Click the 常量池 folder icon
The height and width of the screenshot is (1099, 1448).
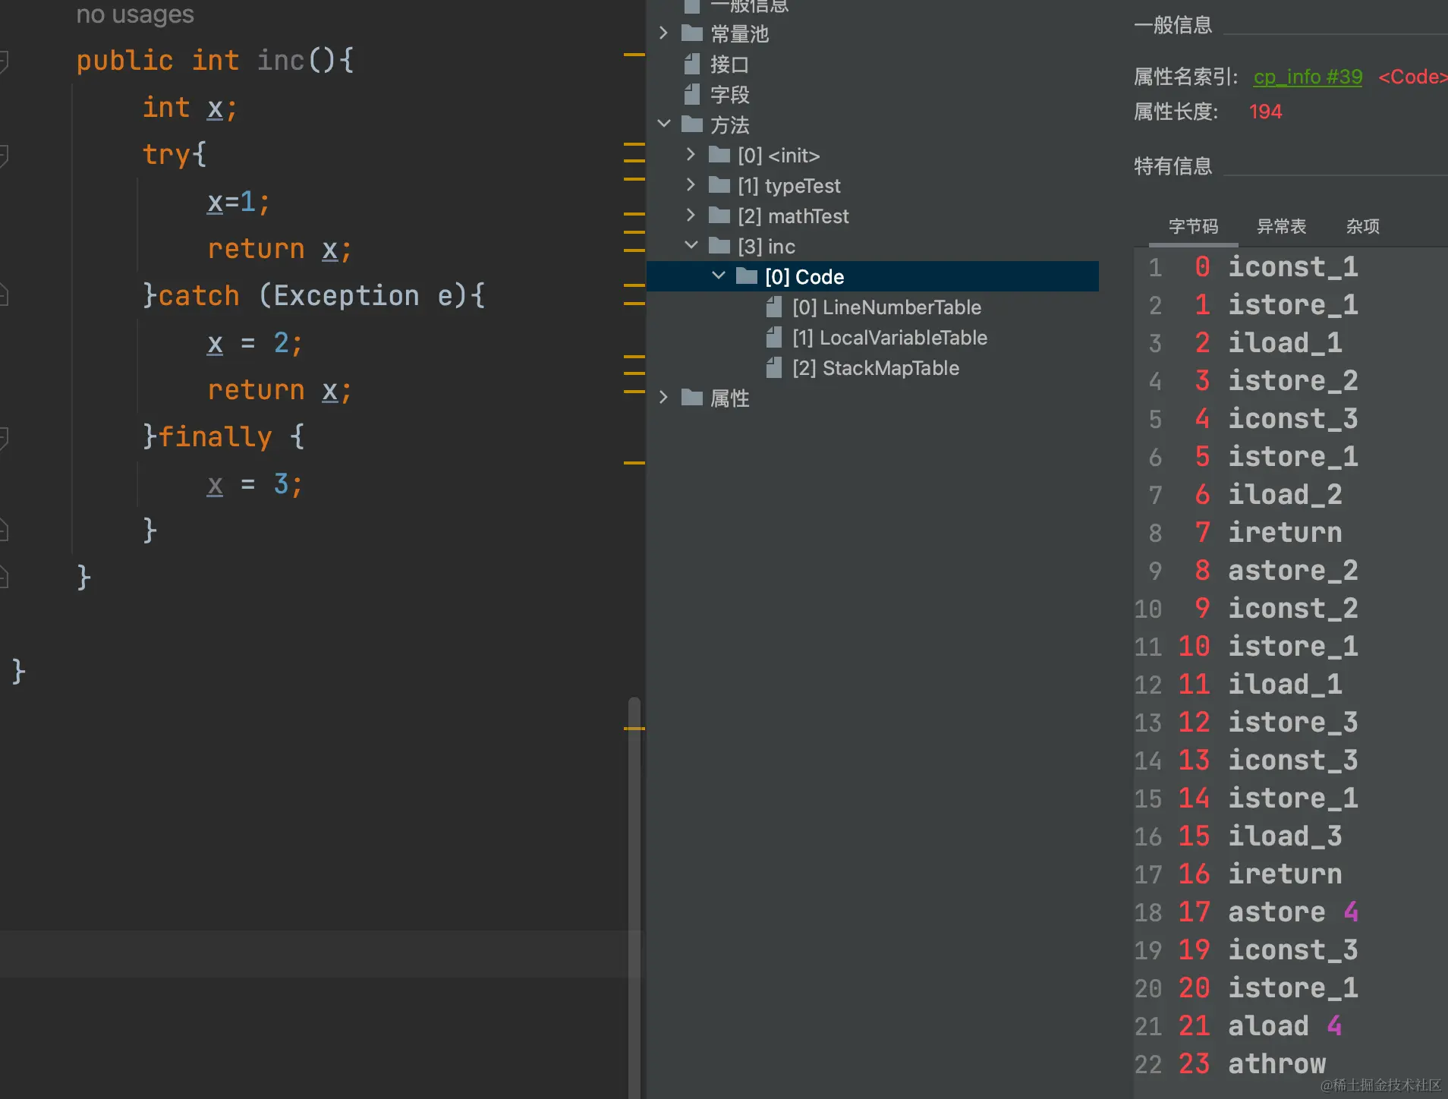point(692,33)
